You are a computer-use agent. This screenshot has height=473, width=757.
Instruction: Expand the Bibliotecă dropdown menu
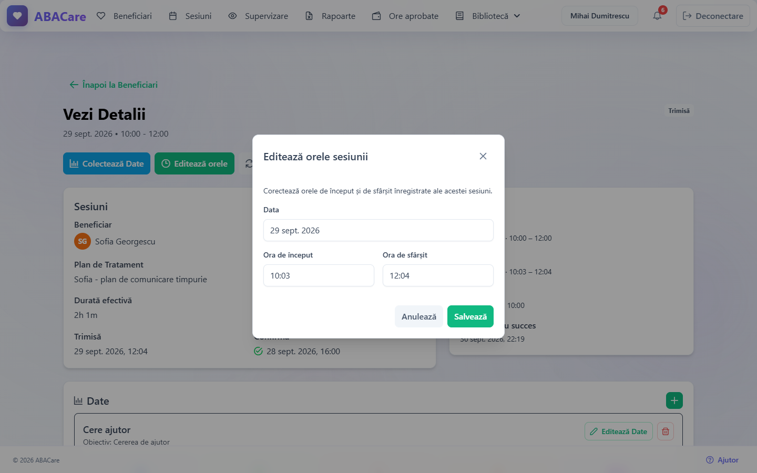click(488, 16)
